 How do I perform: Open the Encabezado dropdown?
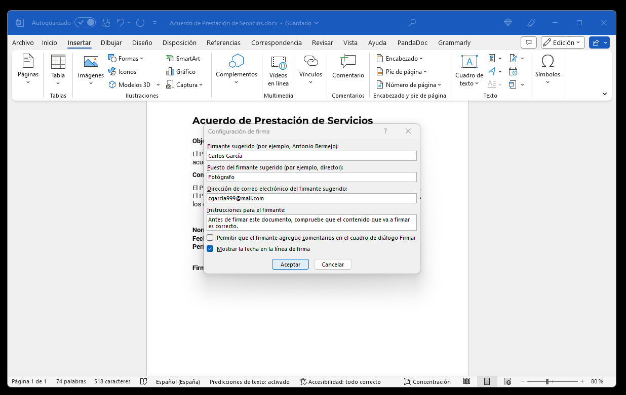tap(400, 59)
